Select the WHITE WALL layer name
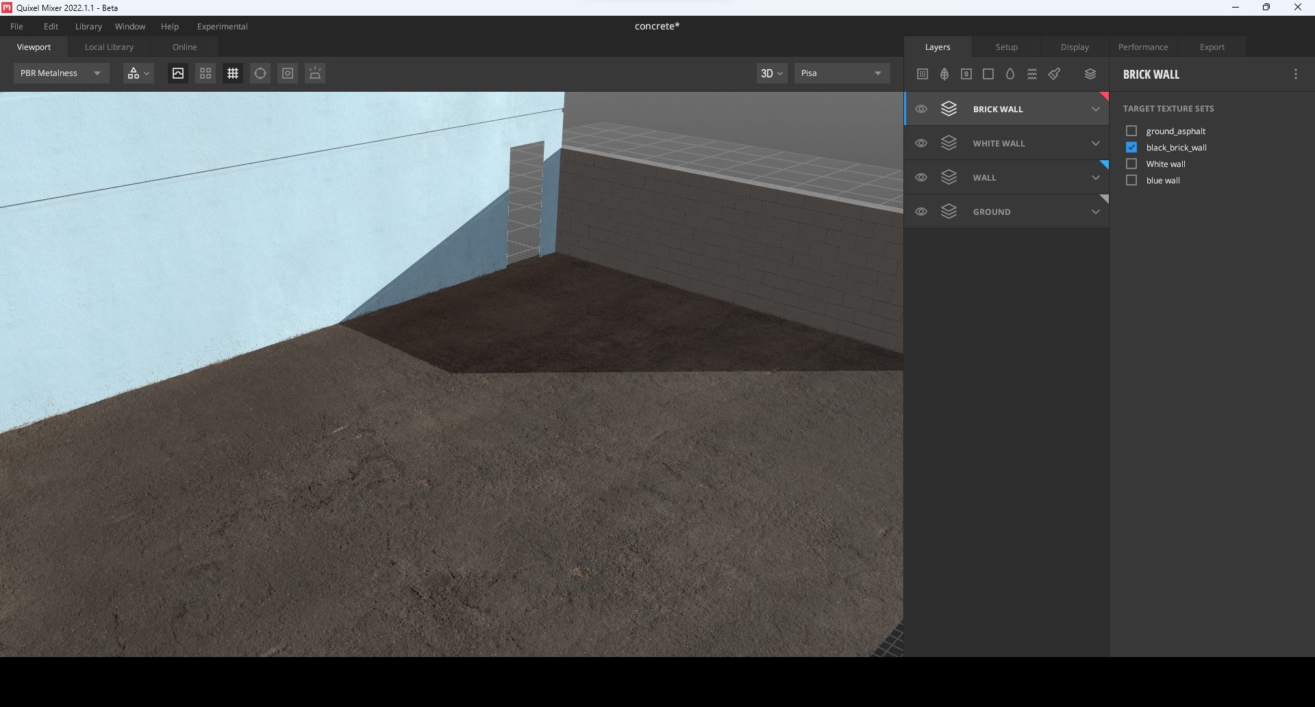This screenshot has height=707, width=1315. 999,143
